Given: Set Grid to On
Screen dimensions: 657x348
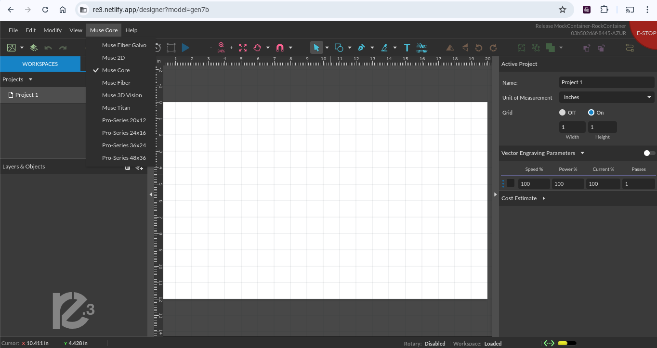Looking at the screenshot, I should [x=591, y=113].
